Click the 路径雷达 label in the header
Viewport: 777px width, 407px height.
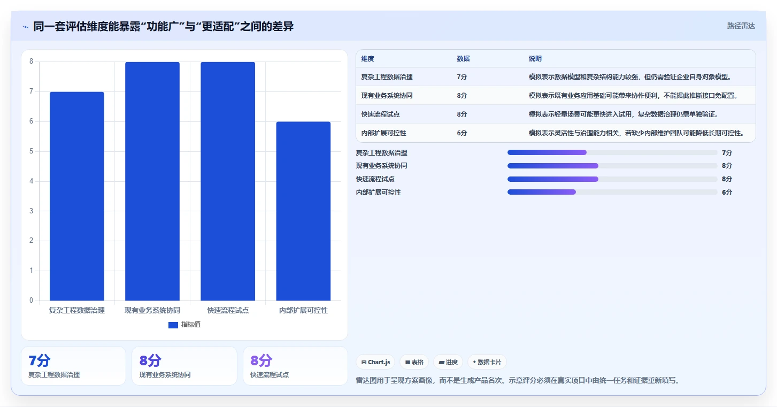click(741, 26)
